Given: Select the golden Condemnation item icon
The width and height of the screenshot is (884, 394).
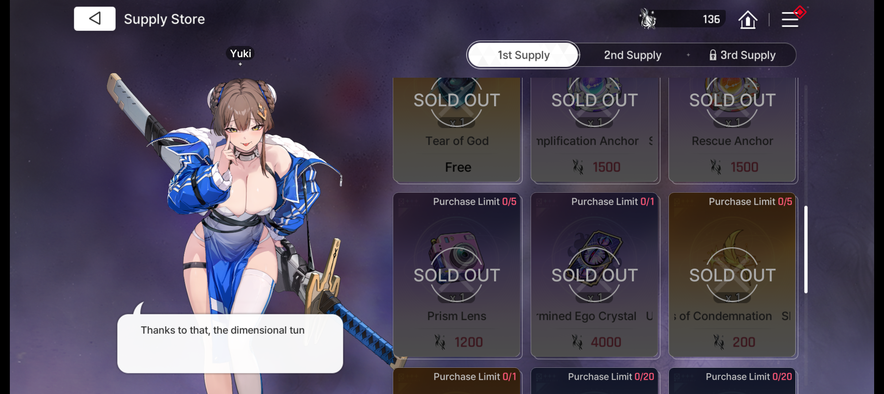Looking at the screenshot, I should pyautogui.click(x=732, y=255).
